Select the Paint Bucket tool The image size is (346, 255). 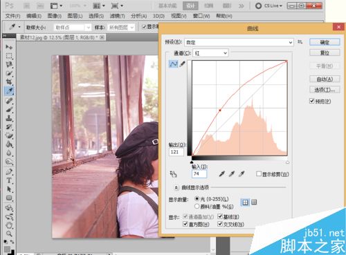point(9,144)
